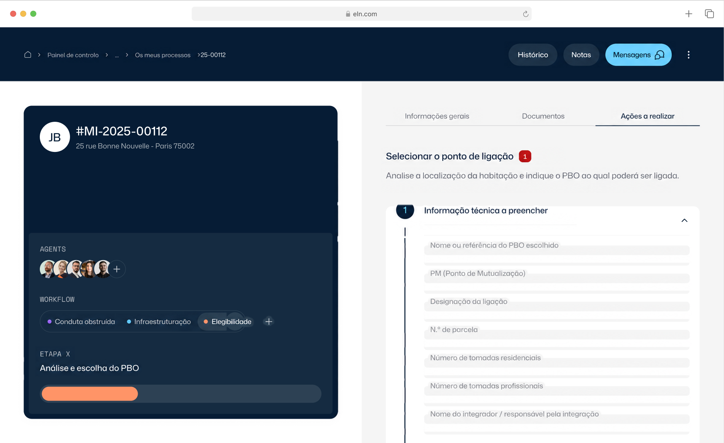
Task: Select the Conduta obstruída workflow tag
Action: [81, 322]
